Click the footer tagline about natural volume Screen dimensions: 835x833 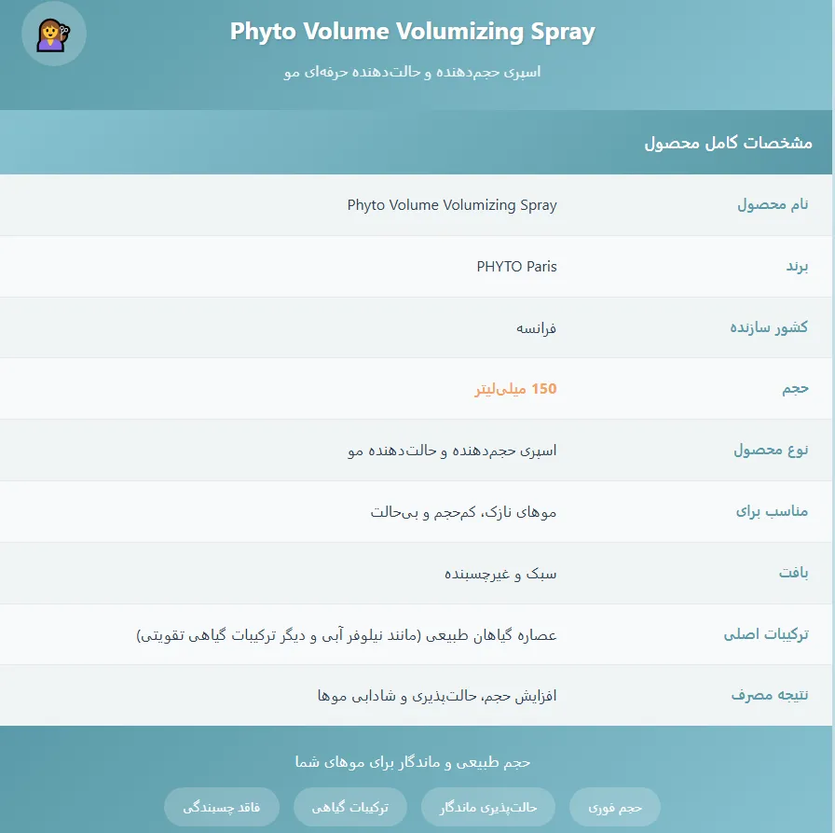click(412, 762)
